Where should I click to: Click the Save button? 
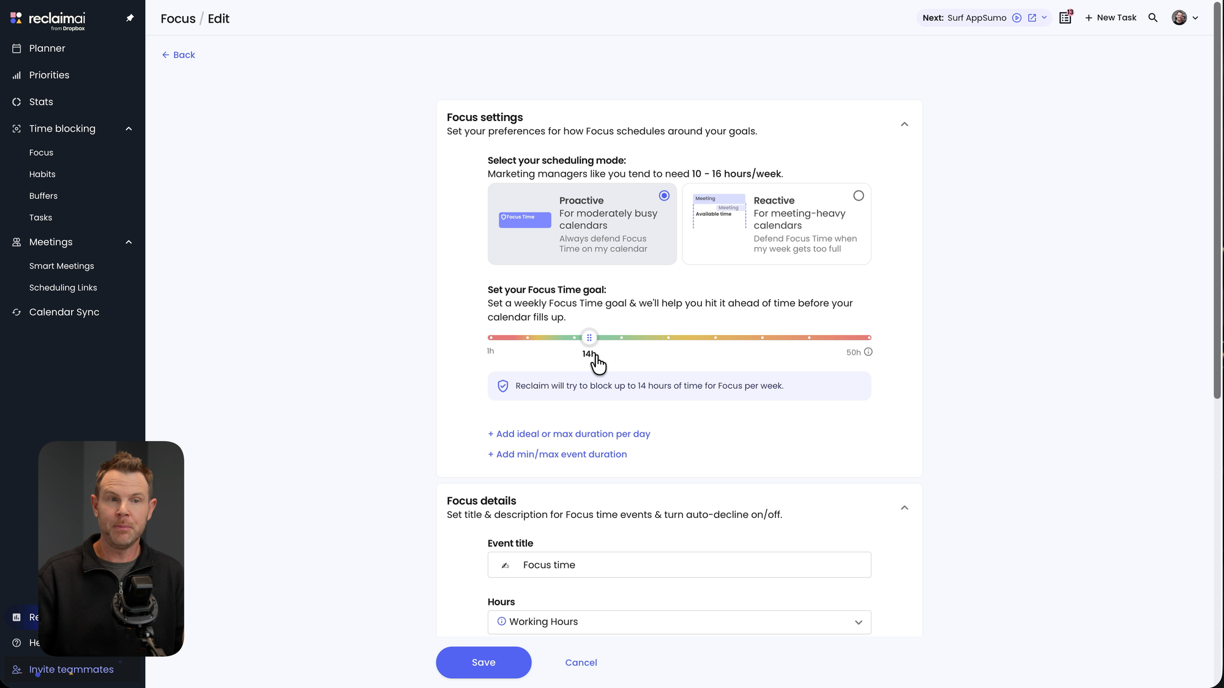483,662
